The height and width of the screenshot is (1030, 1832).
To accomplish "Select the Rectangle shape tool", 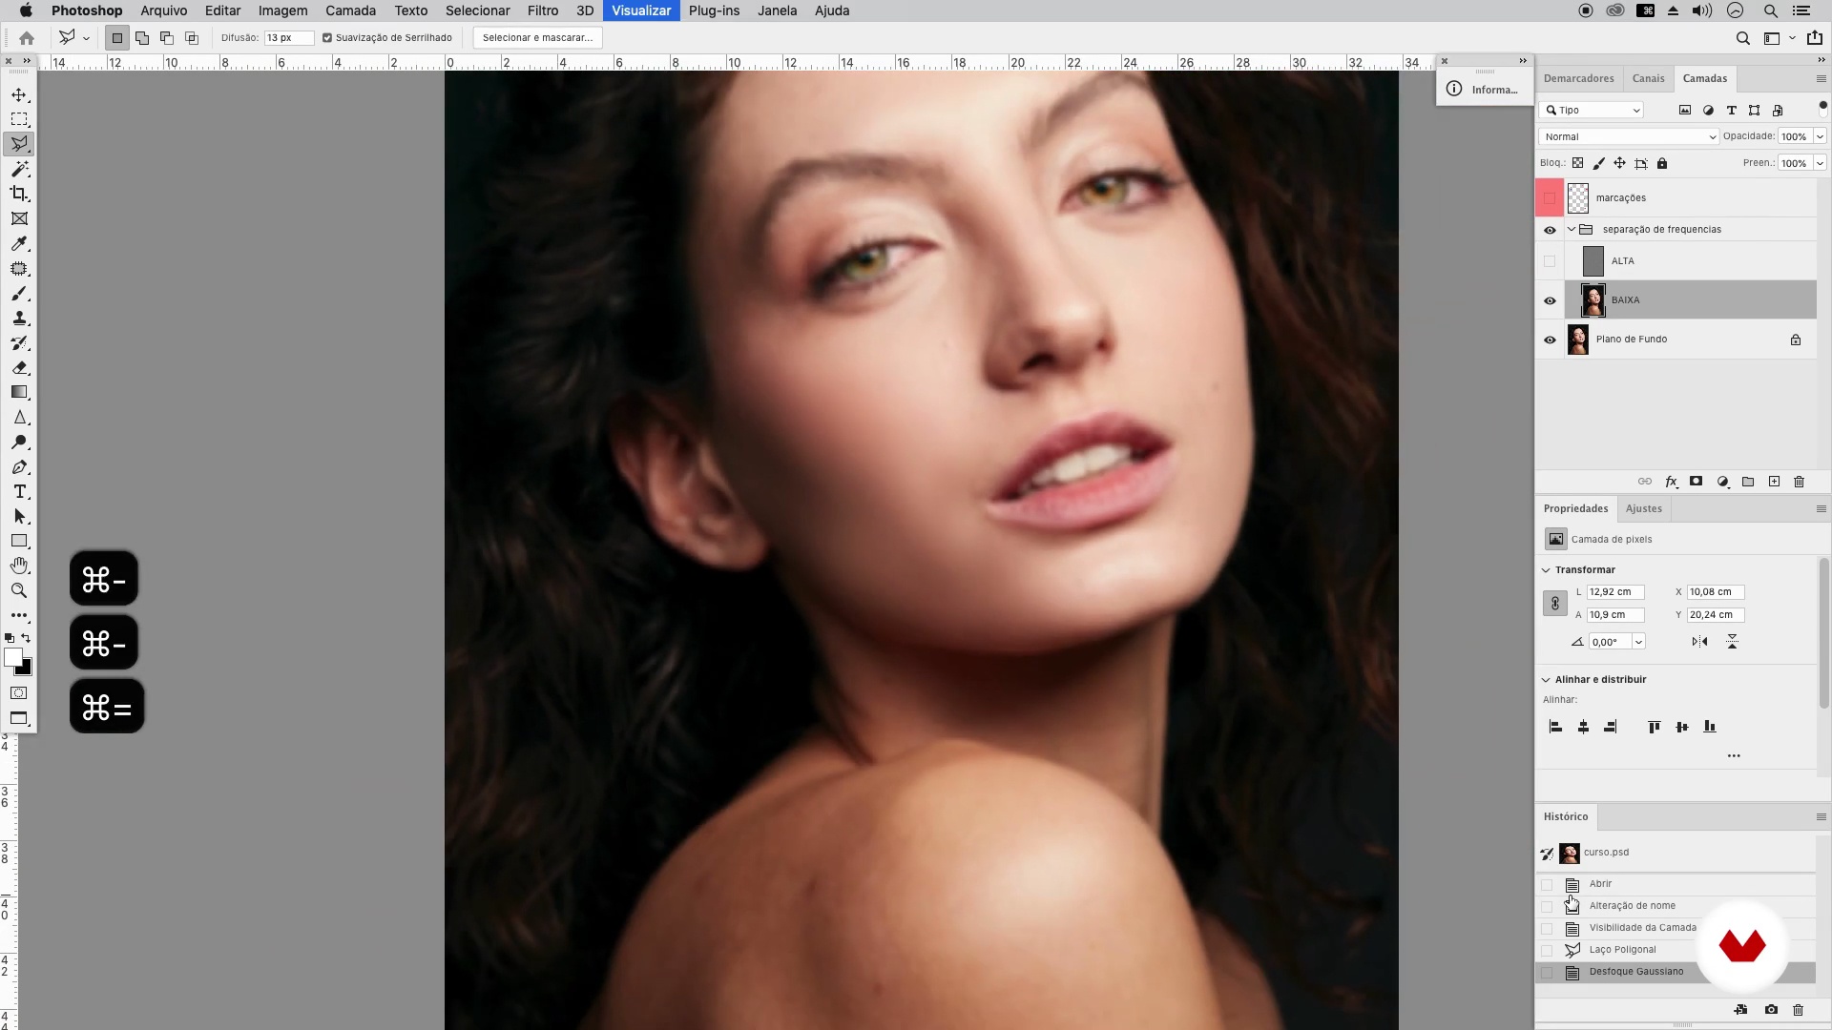I will point(19,541).
